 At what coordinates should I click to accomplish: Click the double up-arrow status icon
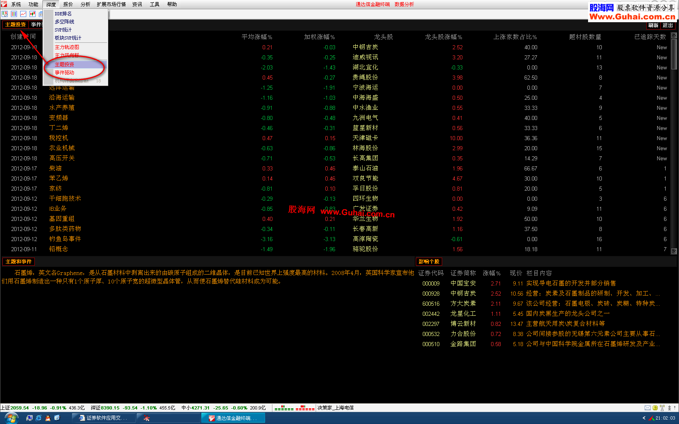[669, 408]
